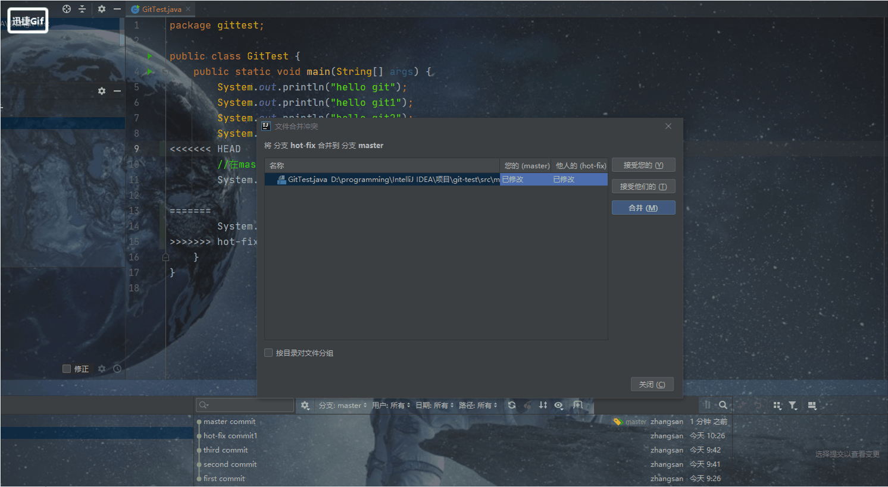Screen dimensions: 888x487
Task: Click the Merge (合并) button
Action: pyautogui.click(x=643, y=208)
